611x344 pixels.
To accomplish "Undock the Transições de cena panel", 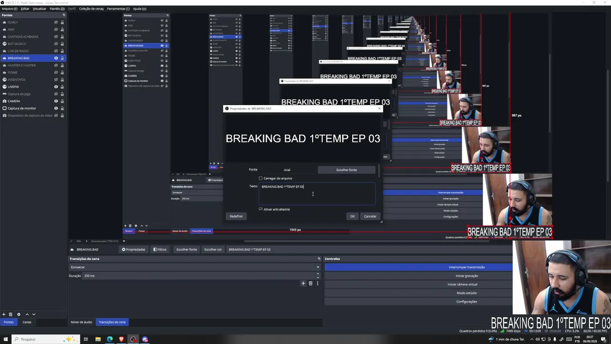I will tap(319, 259).
